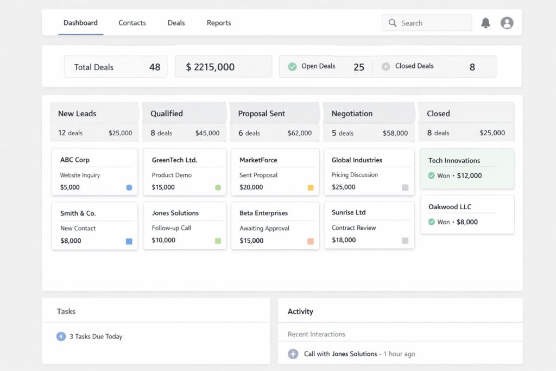
Task: Click the Product Demo text on GreenTech Ltd.
Action: 172,175
